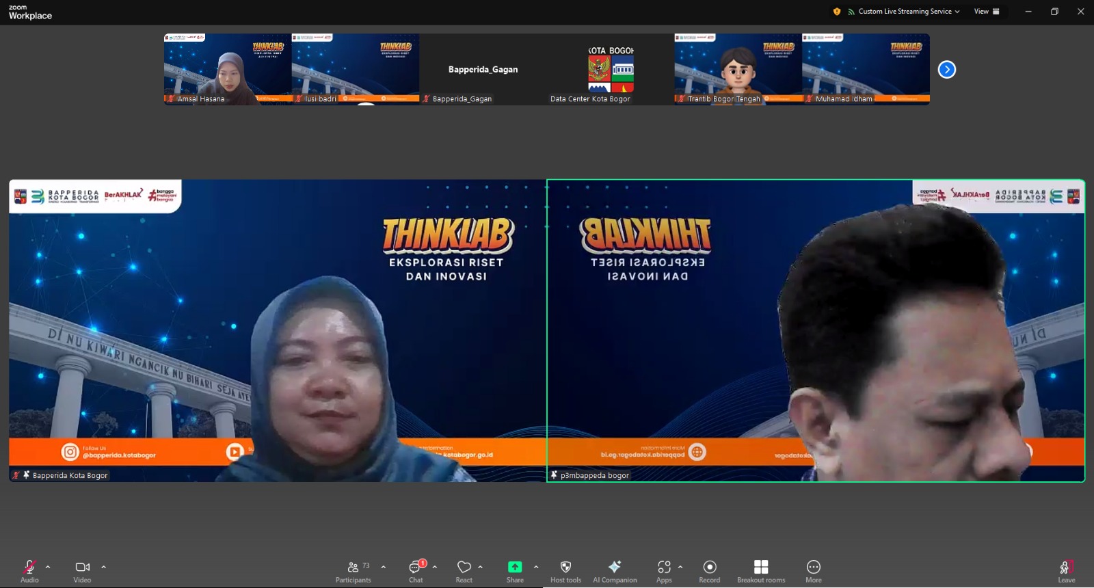Launch AI Companion
This screenshot has width=1094, height=588.
tap(615, 570)
